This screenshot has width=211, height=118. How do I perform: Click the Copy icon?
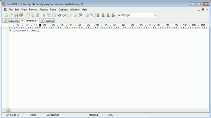(49, 15)
